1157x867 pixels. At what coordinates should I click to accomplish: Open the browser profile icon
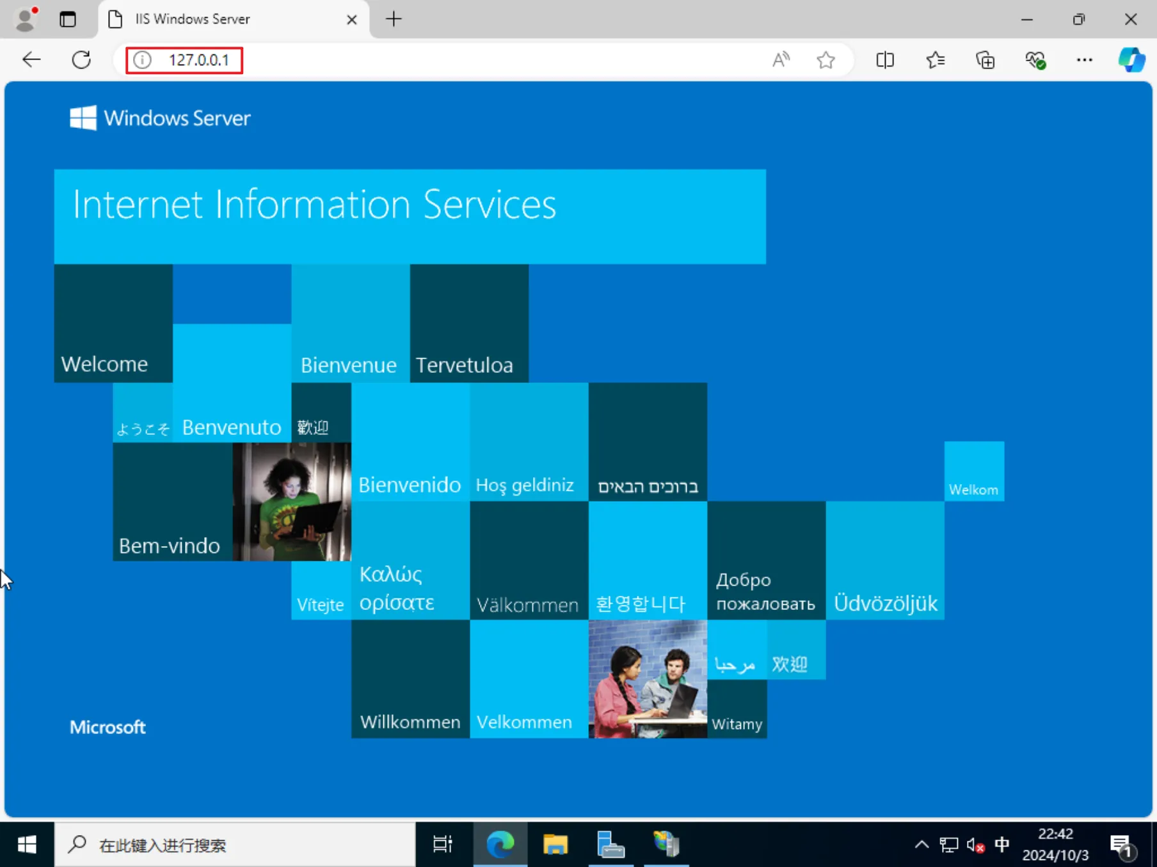[x=26, y=19]
